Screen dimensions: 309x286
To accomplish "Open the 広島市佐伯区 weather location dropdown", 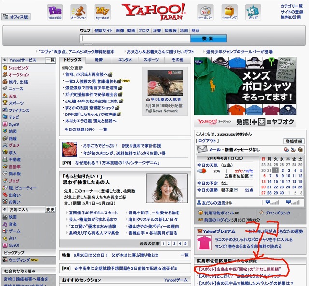I will click(251, 176).
